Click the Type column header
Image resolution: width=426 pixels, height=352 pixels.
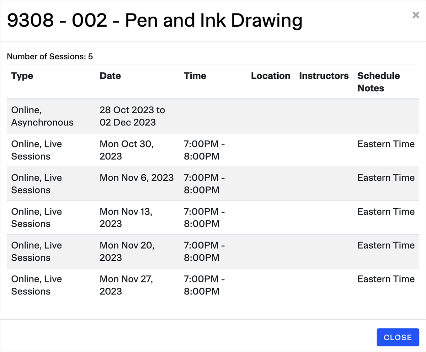click(22, 76)
